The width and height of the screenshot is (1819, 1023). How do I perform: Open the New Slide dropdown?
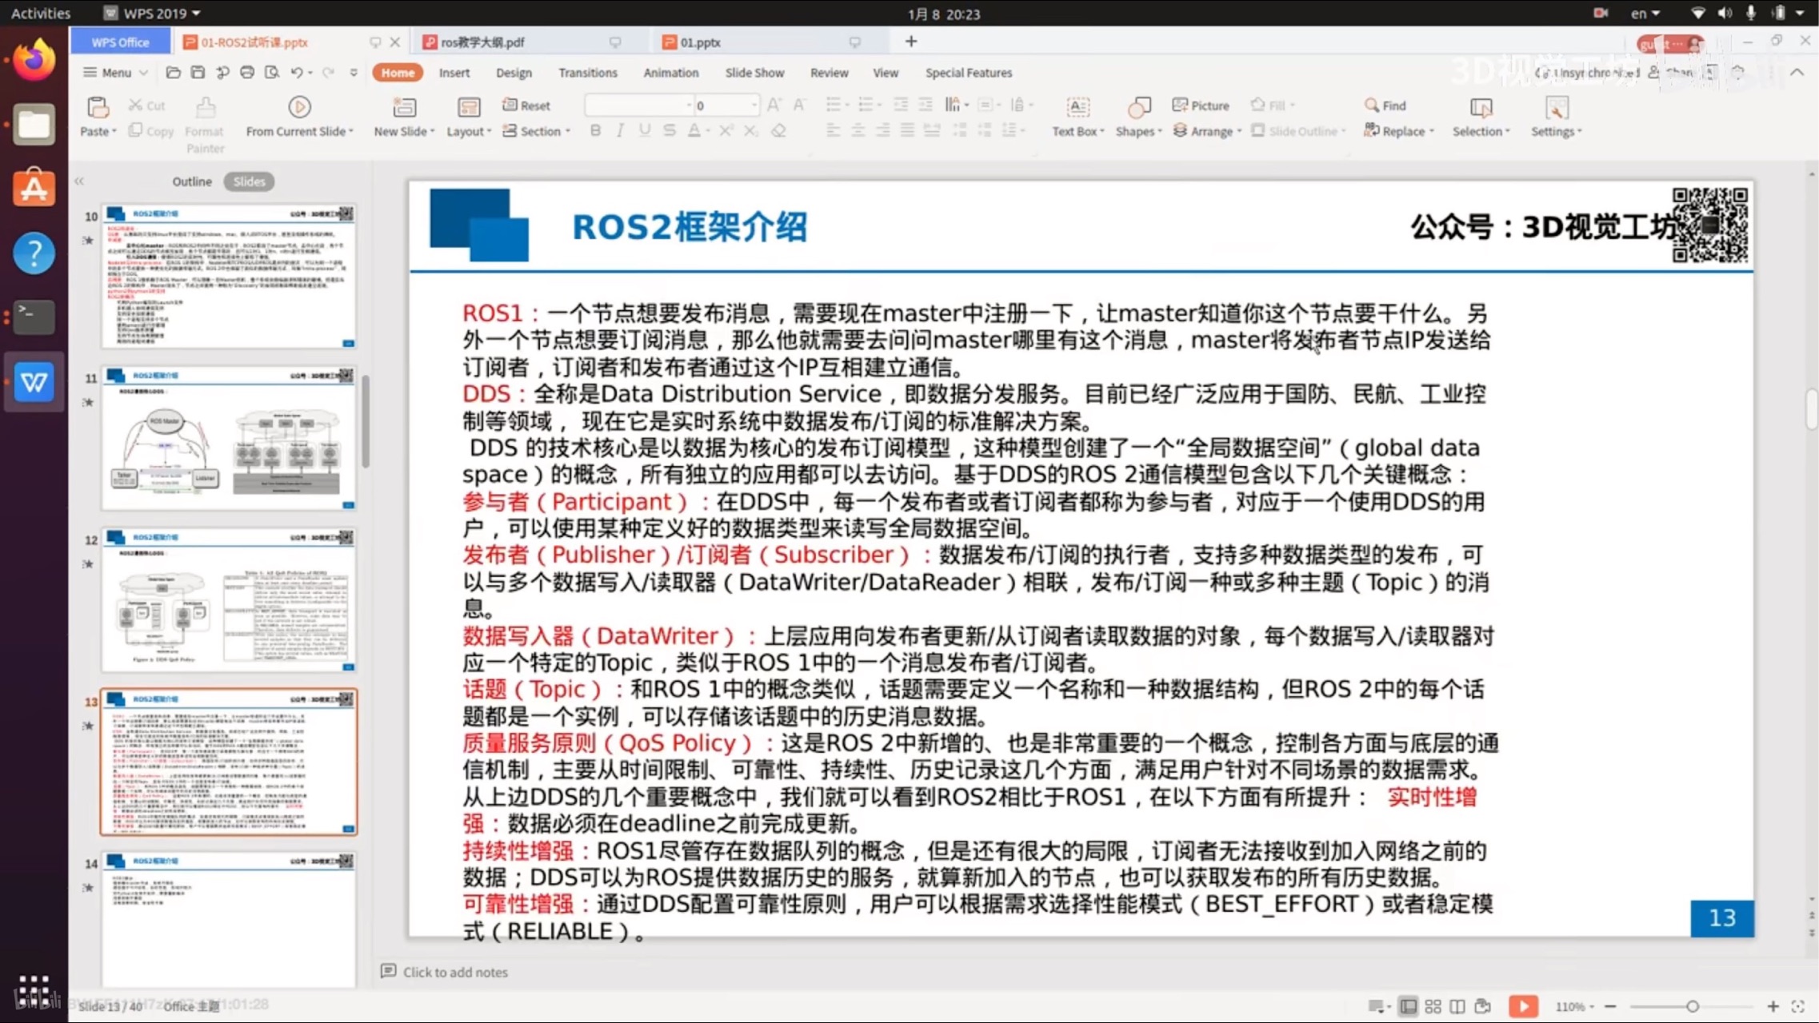pos(403,117)
